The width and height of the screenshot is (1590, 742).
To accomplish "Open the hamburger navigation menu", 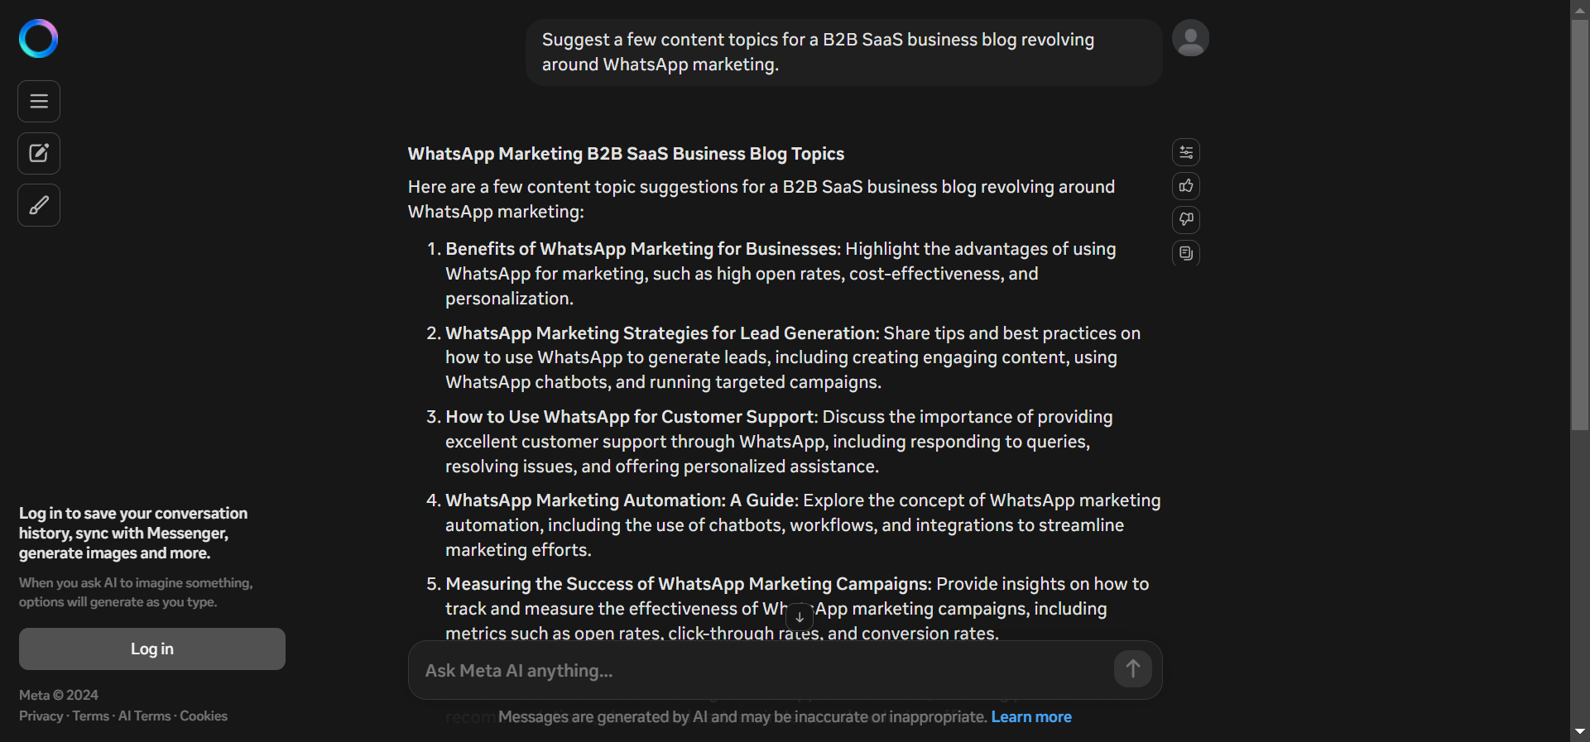I will click(38, 101).
